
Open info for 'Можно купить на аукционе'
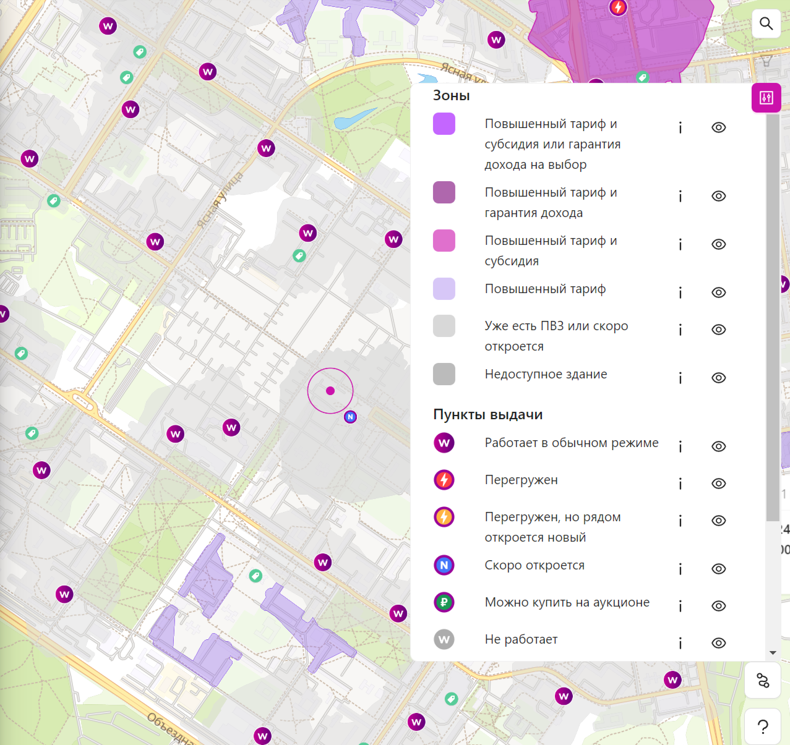(x=680, y=606)
